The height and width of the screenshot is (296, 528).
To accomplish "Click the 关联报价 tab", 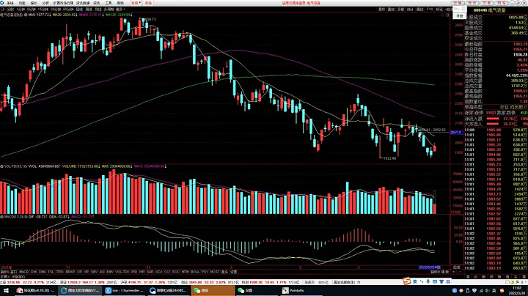I will (18, 276).
